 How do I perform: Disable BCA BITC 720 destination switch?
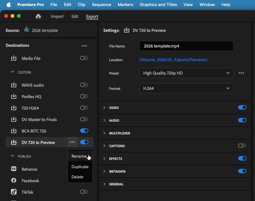[84, 131]
